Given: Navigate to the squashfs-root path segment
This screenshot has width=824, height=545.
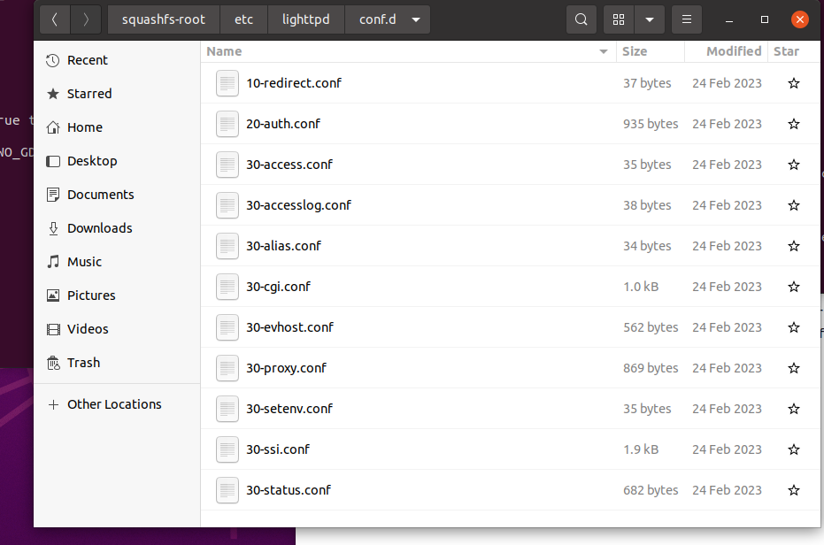Looking at the screenshot, I should coord(164,19).
